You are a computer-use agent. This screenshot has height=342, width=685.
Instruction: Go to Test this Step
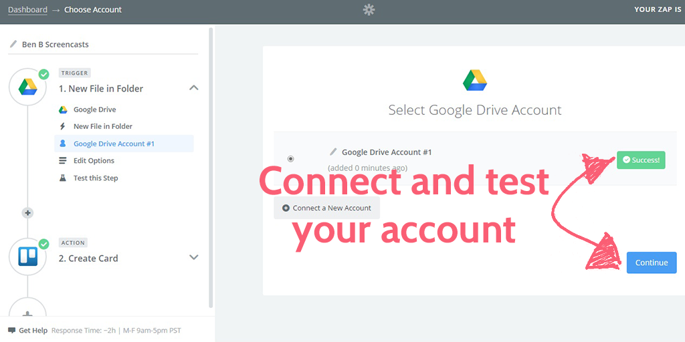tap(96, 178)
